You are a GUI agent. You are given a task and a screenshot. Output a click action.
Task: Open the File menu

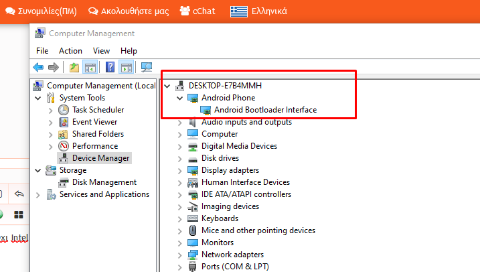tap(42, 51)
